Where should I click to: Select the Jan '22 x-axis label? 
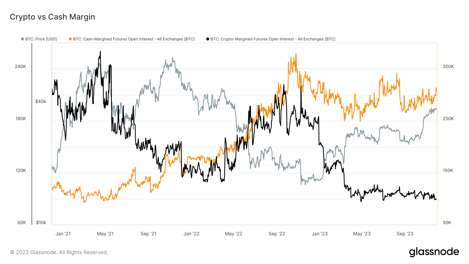pyautogui.click(x=191, y=234)
